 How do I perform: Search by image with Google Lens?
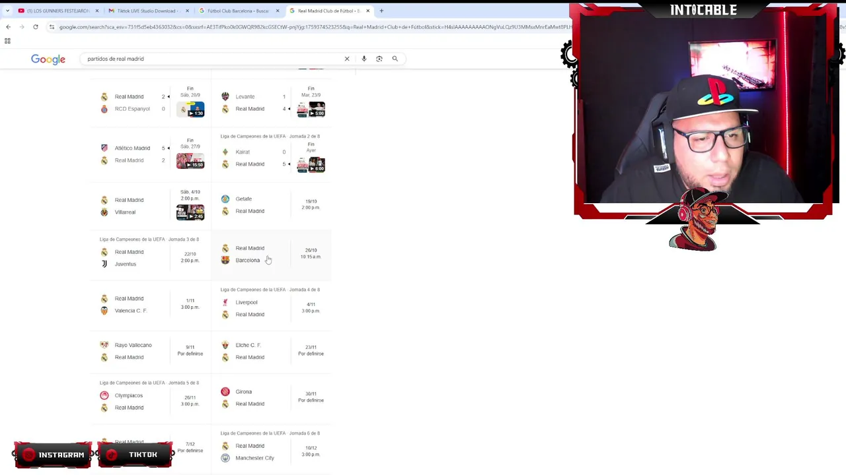tap(379, 59)
